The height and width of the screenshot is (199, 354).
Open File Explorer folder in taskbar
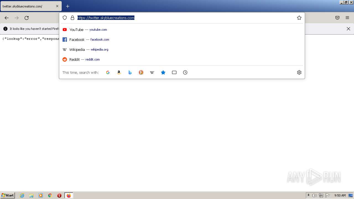31,195
